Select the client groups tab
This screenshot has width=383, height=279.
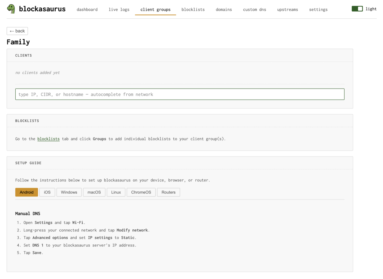point(155,10)
